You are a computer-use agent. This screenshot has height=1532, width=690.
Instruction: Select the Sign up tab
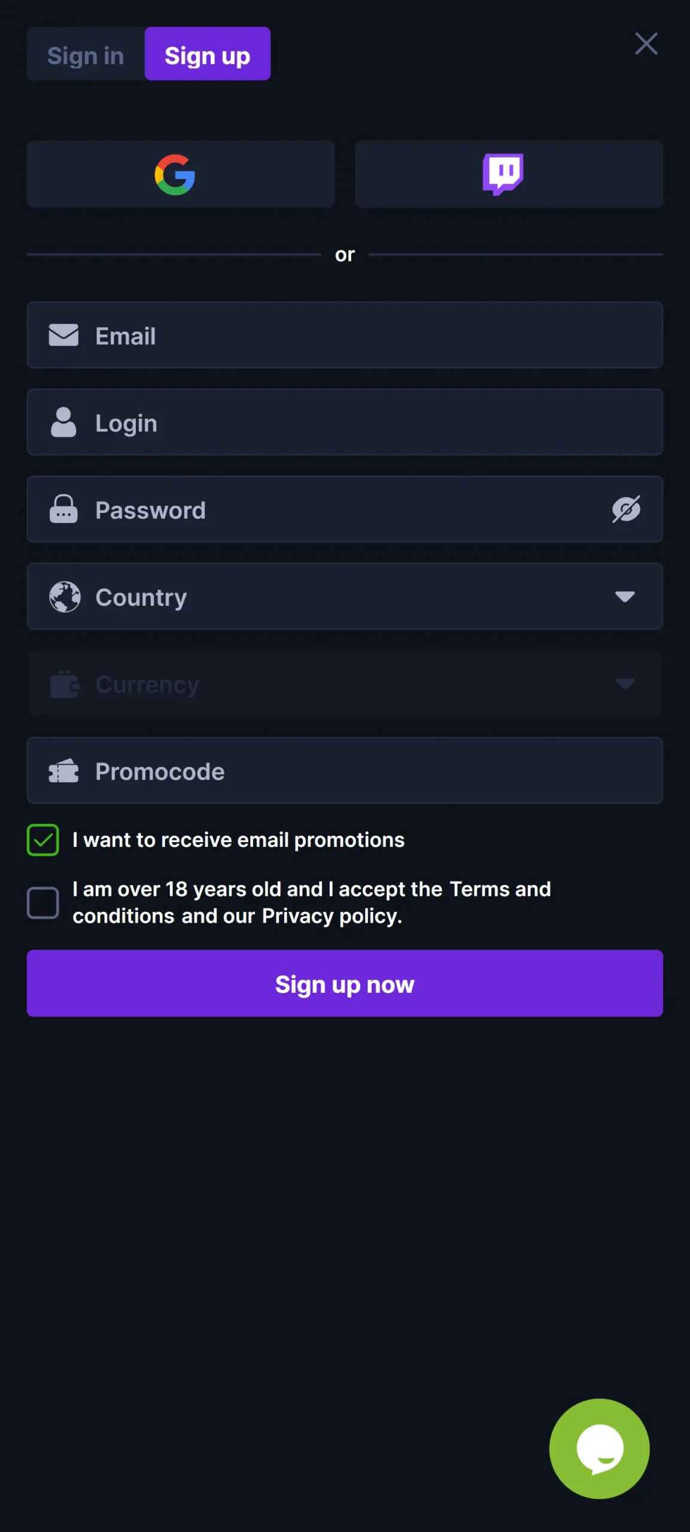(208, 54)
